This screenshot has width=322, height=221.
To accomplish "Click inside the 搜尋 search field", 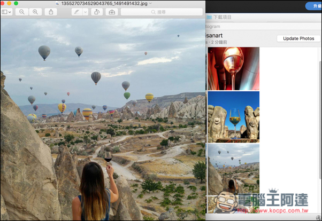I will click(x=161, y=12).
